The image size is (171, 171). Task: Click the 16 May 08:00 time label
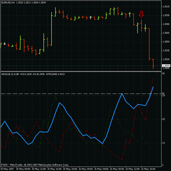tap(117, 169)
